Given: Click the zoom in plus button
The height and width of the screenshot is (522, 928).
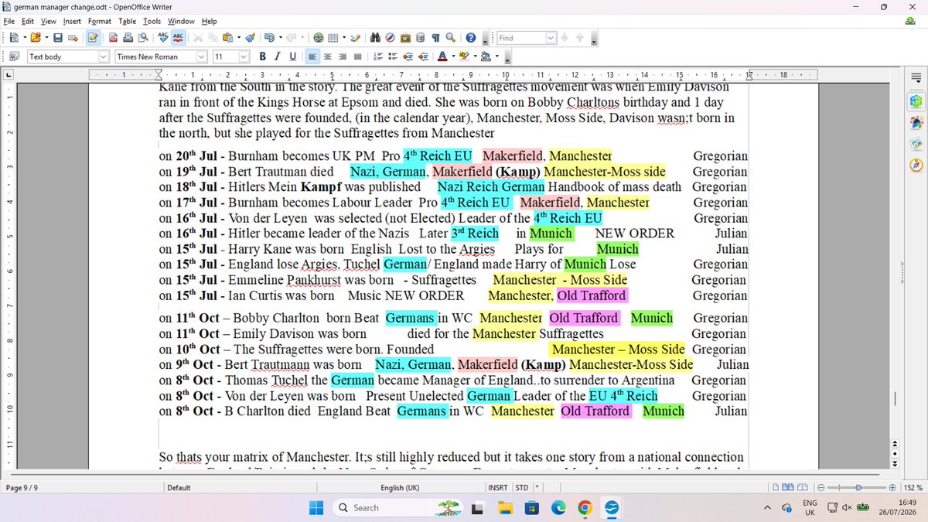Looking at the screenshot, I should [x=892, y=488].
